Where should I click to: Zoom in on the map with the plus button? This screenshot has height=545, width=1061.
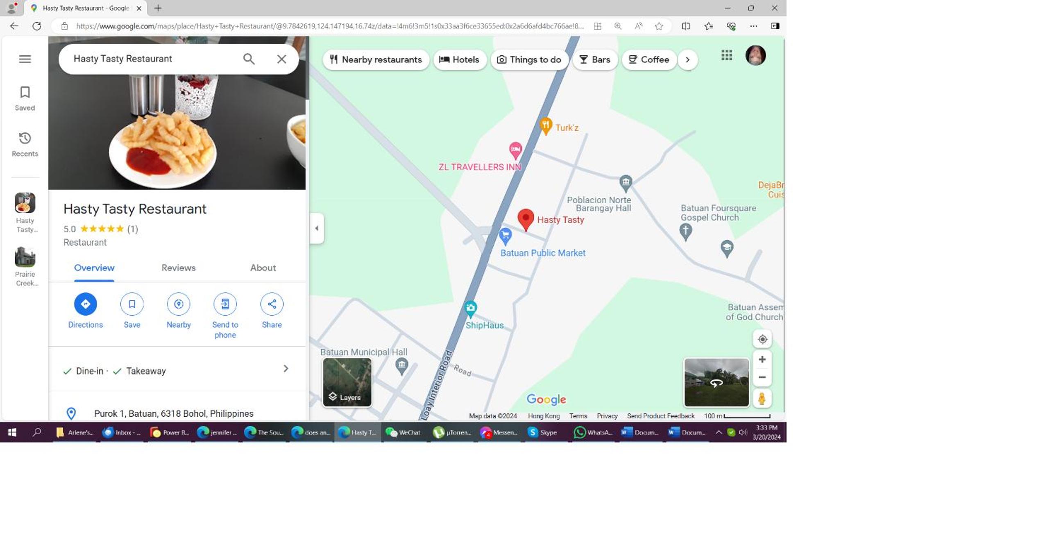762,359
